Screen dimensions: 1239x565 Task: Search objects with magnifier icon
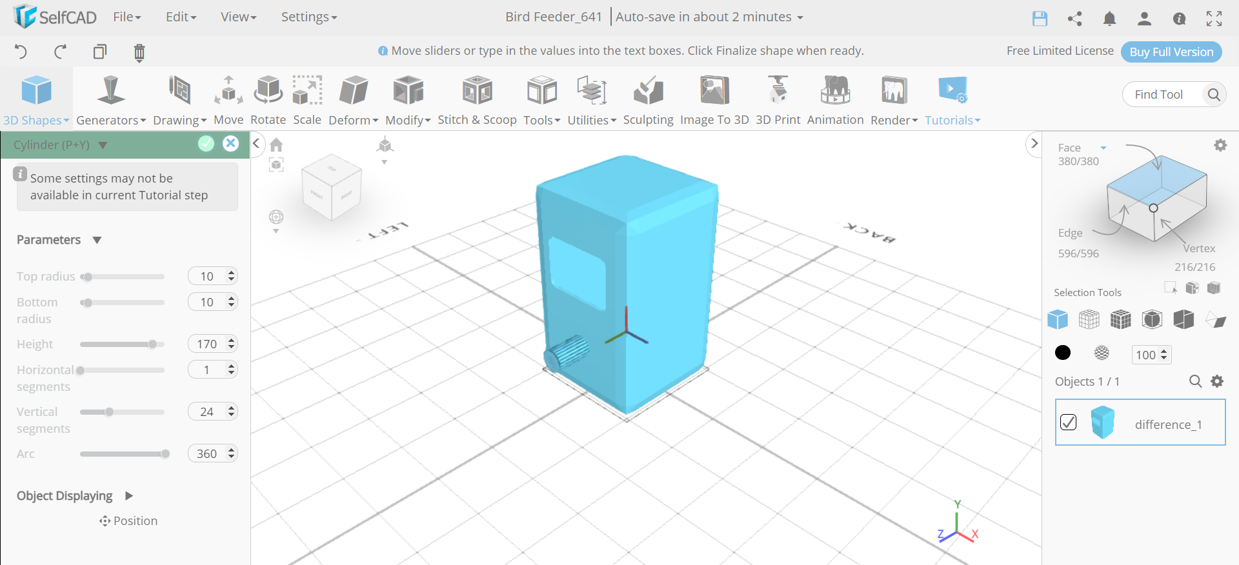tap(1195, 381)
